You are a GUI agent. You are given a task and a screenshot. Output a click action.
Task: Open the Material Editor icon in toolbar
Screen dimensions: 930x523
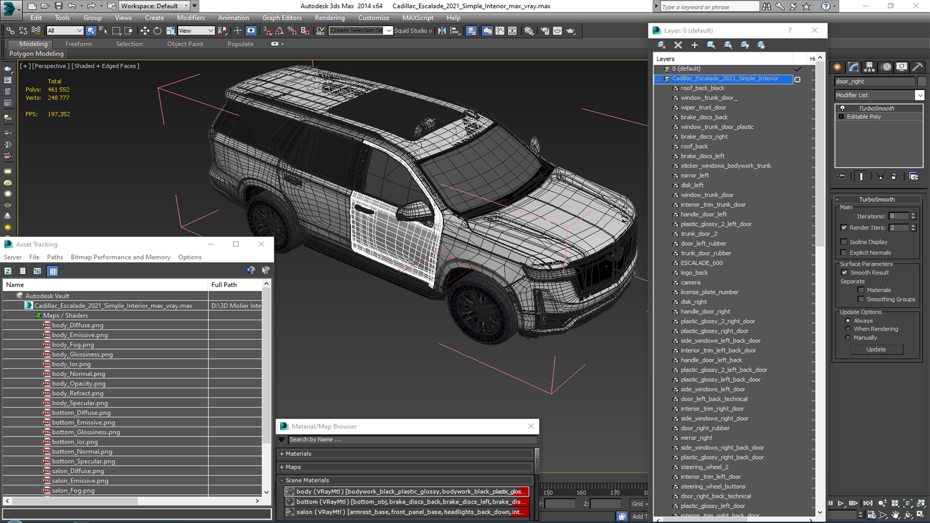click(529, 31)
